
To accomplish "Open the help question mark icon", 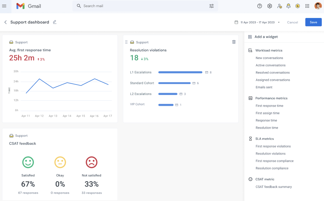I will pos(259,6).
